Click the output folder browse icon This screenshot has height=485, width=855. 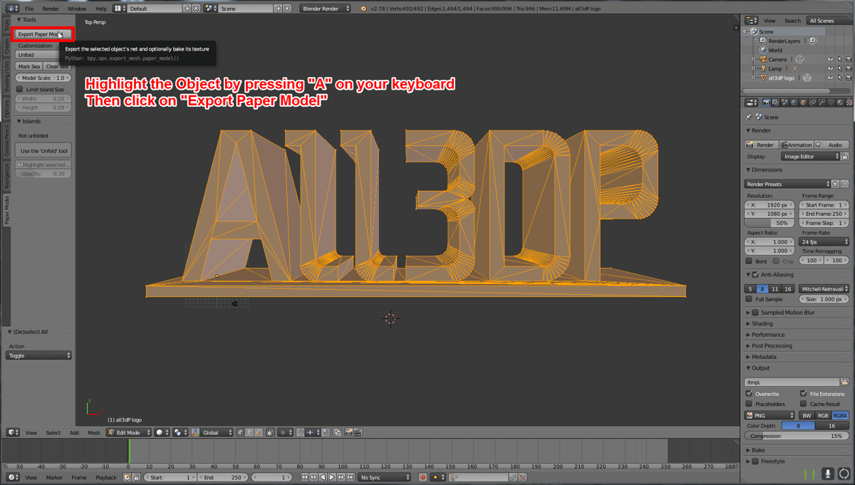point(844,382)
